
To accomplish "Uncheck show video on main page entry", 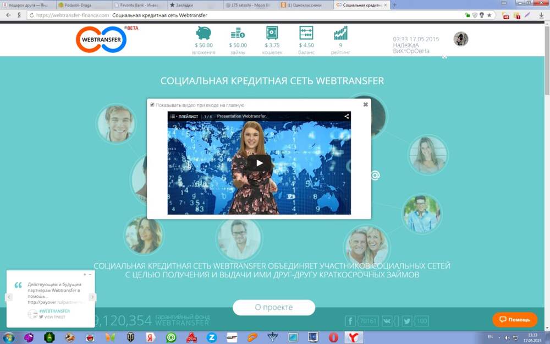I will 152,105.
